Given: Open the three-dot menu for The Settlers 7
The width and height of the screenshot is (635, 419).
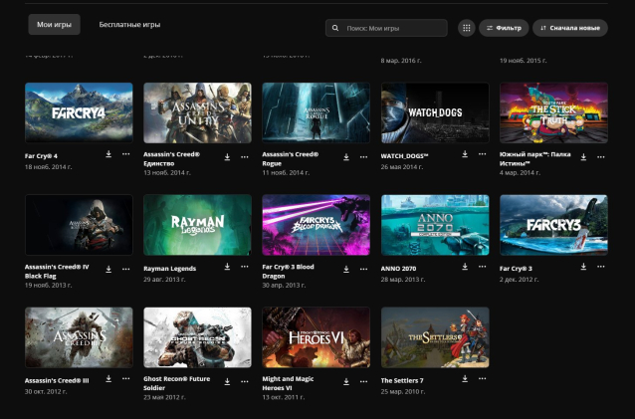Looking at the screenshot, I should [482, 378].
